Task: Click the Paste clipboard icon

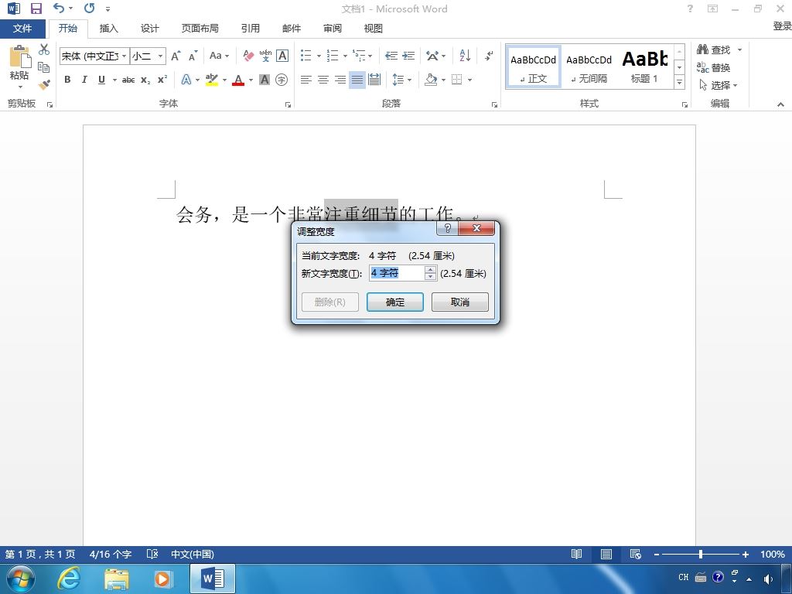Action: click(x=19, y=56)
